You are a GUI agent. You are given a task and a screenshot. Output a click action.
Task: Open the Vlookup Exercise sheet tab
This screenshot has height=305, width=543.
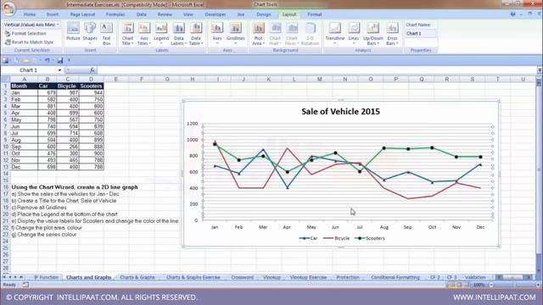click(x=308, y=277)
